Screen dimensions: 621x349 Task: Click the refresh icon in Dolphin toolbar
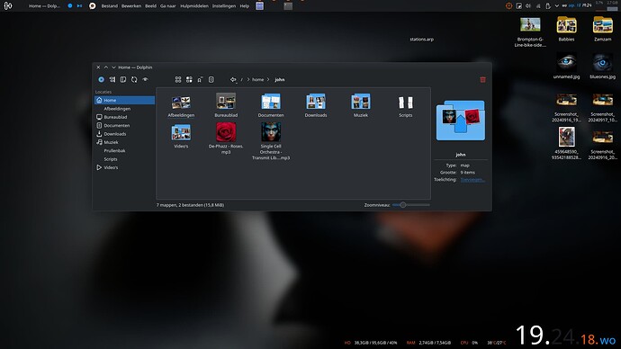coord(134,79)
